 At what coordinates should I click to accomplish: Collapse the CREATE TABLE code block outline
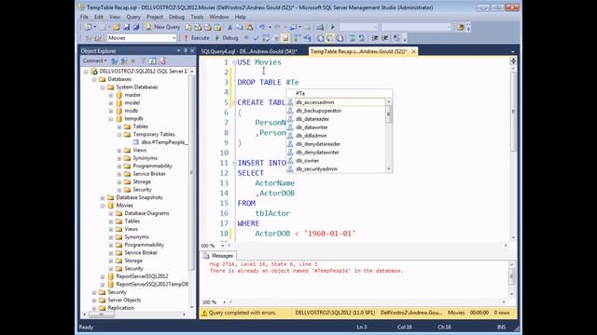click(x=234, y=102)
